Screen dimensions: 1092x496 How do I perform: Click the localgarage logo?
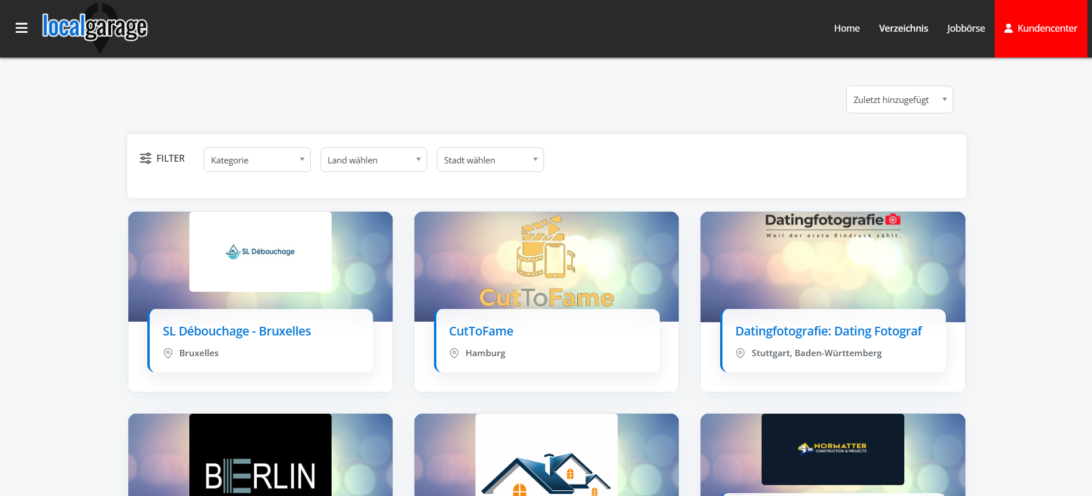point(94,27)
